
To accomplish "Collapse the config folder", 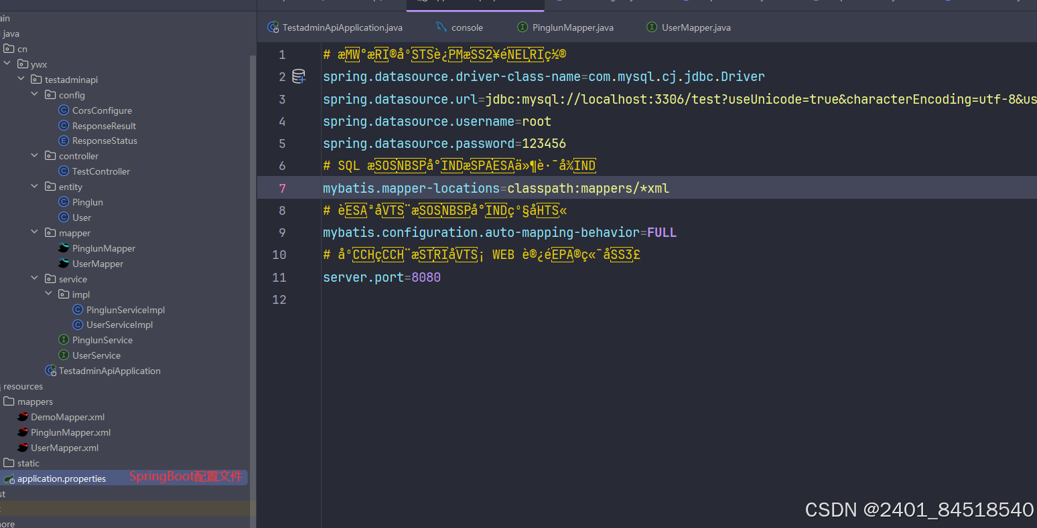I will coord(35,94).
